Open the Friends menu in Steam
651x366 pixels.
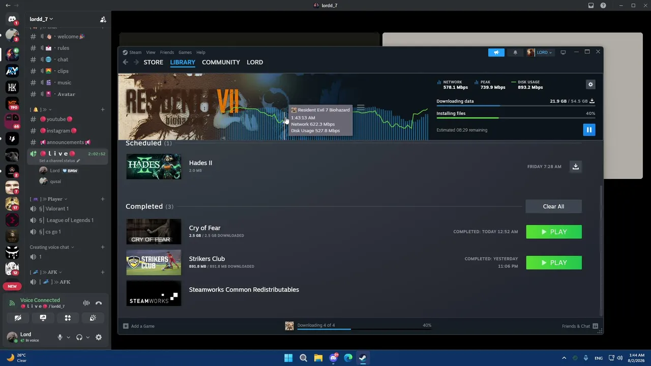(x=167, y=52)
